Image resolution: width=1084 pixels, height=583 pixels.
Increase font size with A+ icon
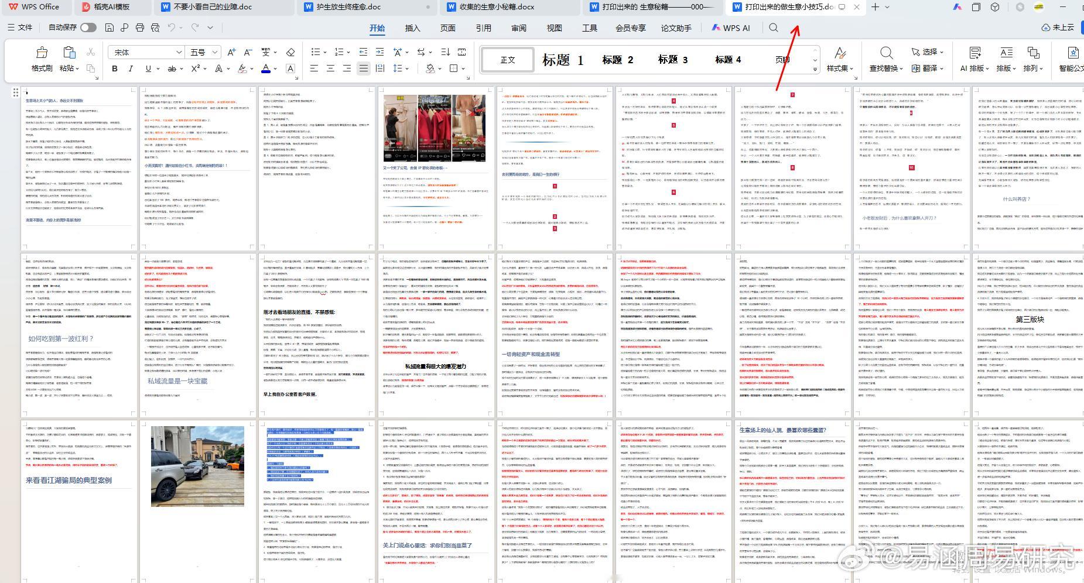point(231,52)
